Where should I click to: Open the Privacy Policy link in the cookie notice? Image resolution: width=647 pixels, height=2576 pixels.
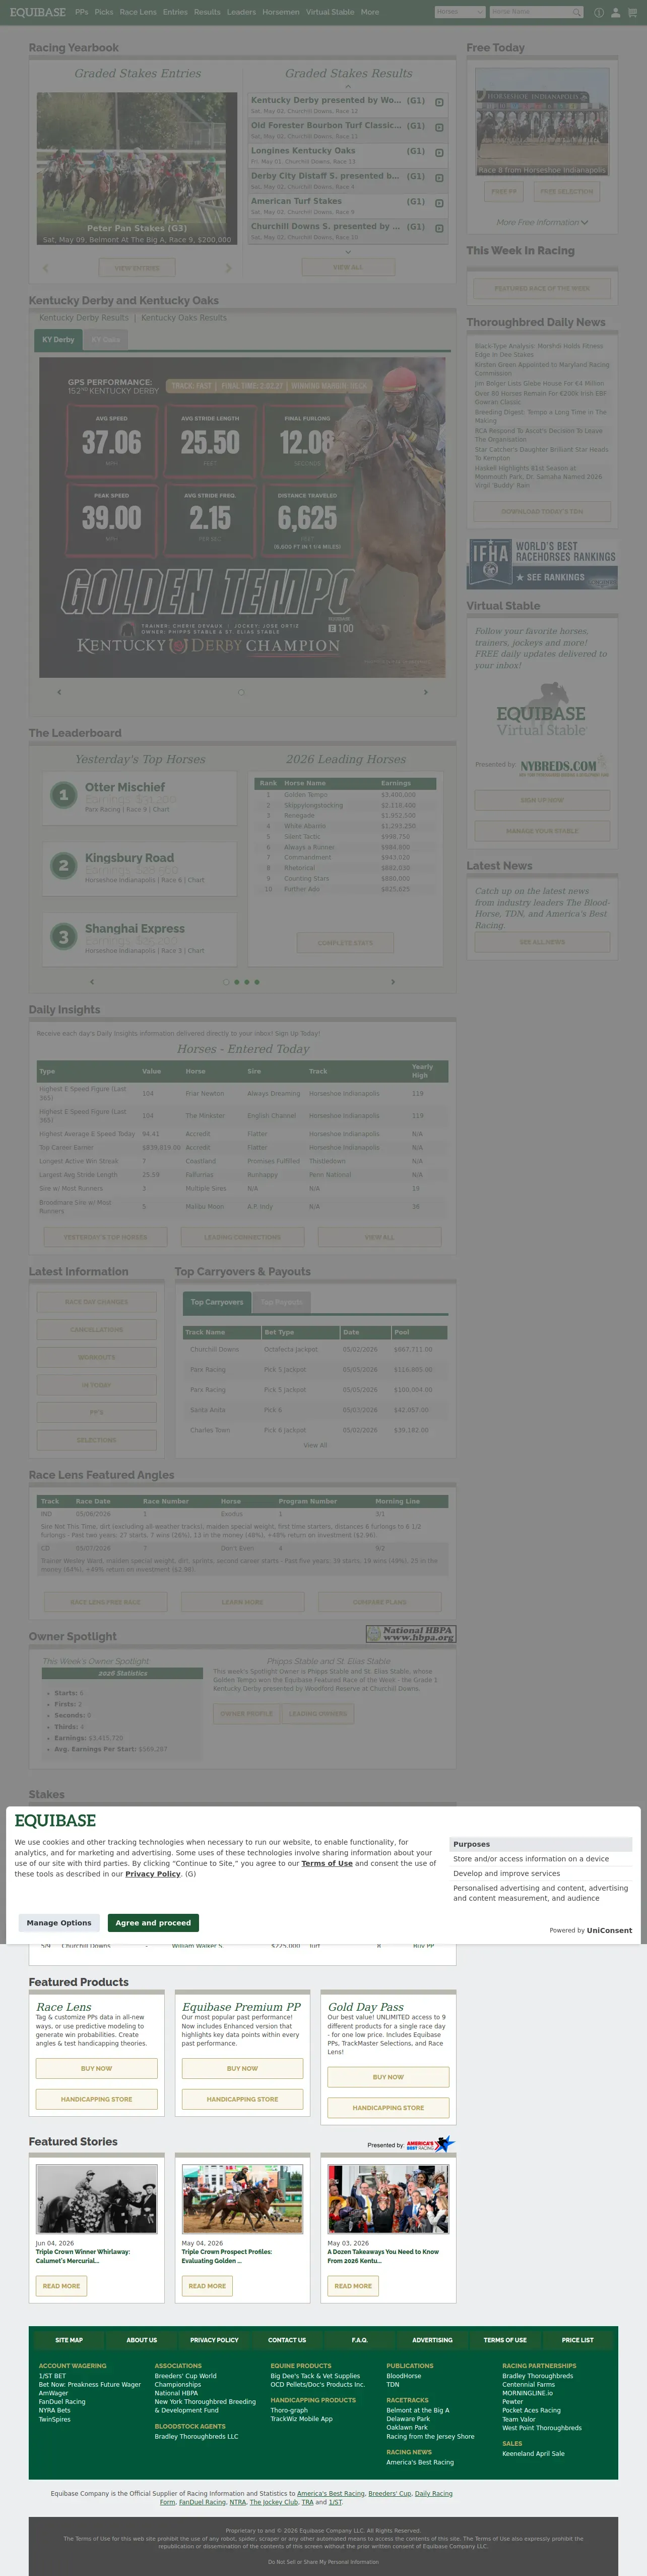coord(153,1874)
